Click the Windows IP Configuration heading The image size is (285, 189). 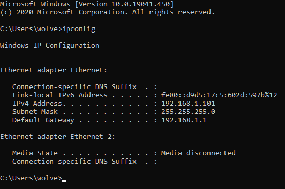coord(50,46)
